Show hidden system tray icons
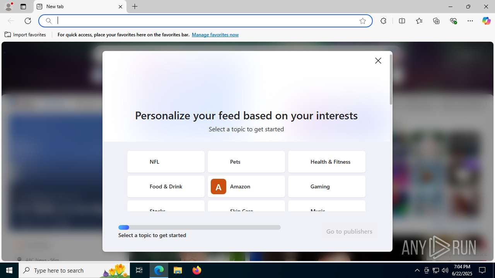Image resolution: width=495 pixels, height=278 pixels. [x=417, y=270]
